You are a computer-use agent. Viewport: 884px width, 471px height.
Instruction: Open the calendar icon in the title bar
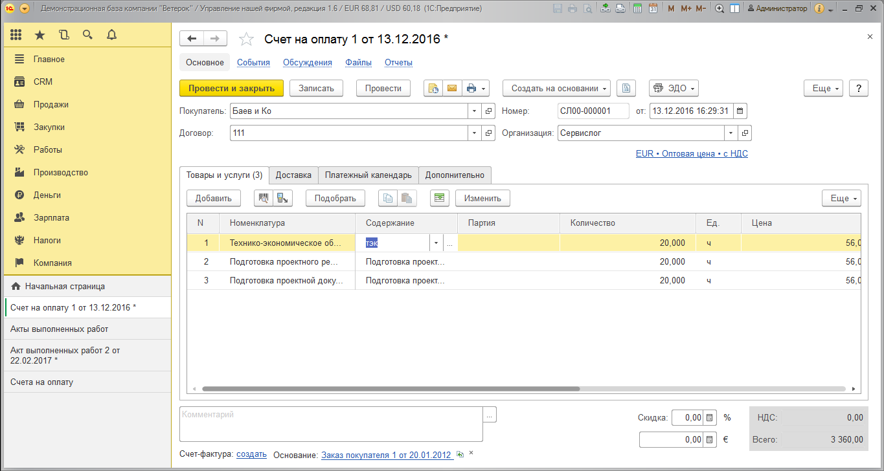tap(652, 8)
